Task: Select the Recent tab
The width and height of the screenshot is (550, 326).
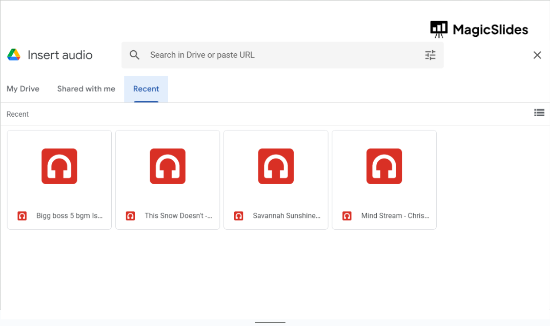Action: point(146,89)
